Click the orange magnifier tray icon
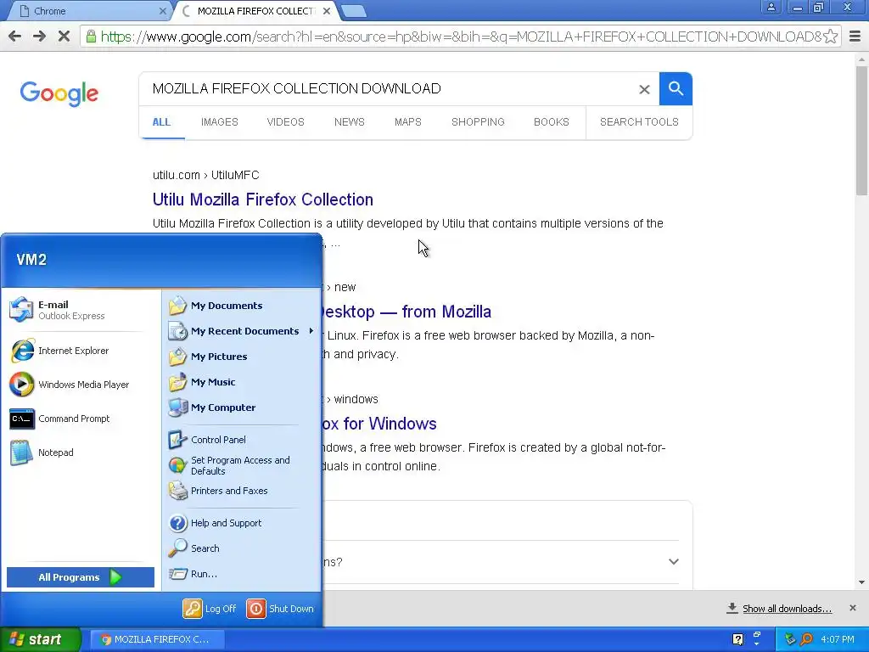Viewport: 869px width, 652px height. tap(806, 639)
